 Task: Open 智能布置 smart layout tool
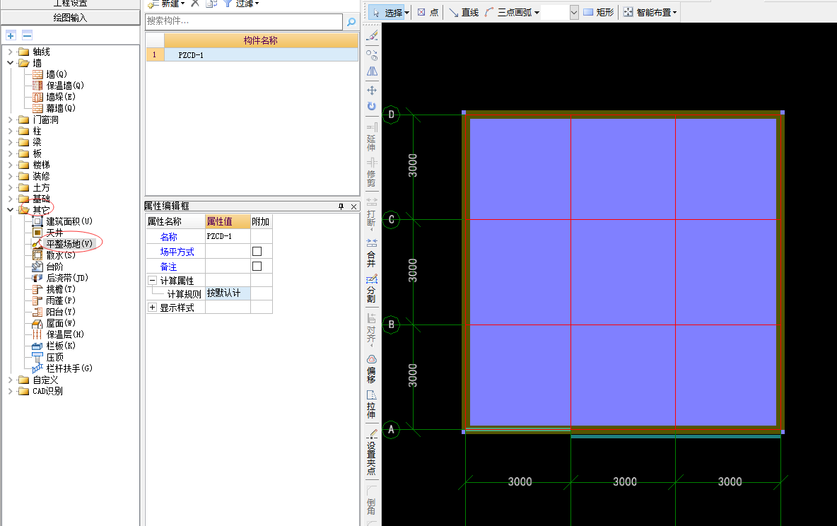point(646,12)
